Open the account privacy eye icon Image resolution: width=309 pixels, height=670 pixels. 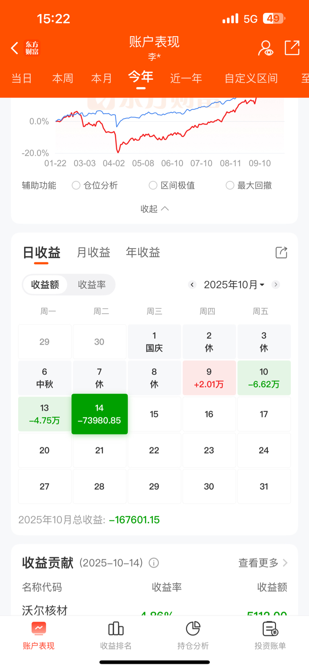click(x=266, y=48)
